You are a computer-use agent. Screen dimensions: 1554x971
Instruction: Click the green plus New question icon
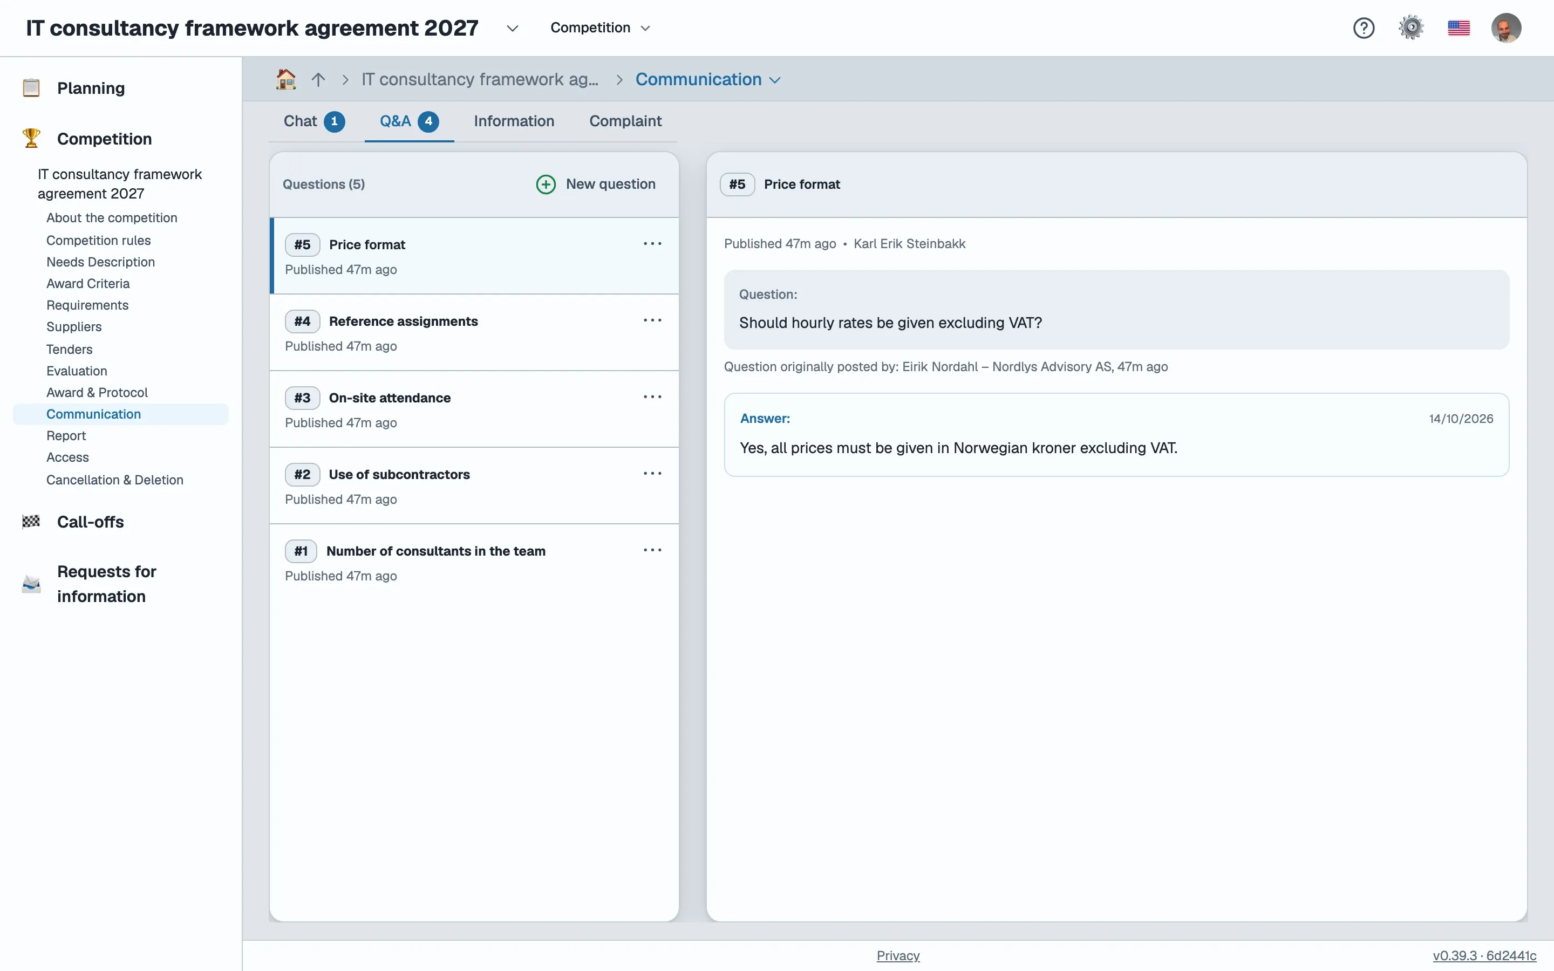[546, 184]
